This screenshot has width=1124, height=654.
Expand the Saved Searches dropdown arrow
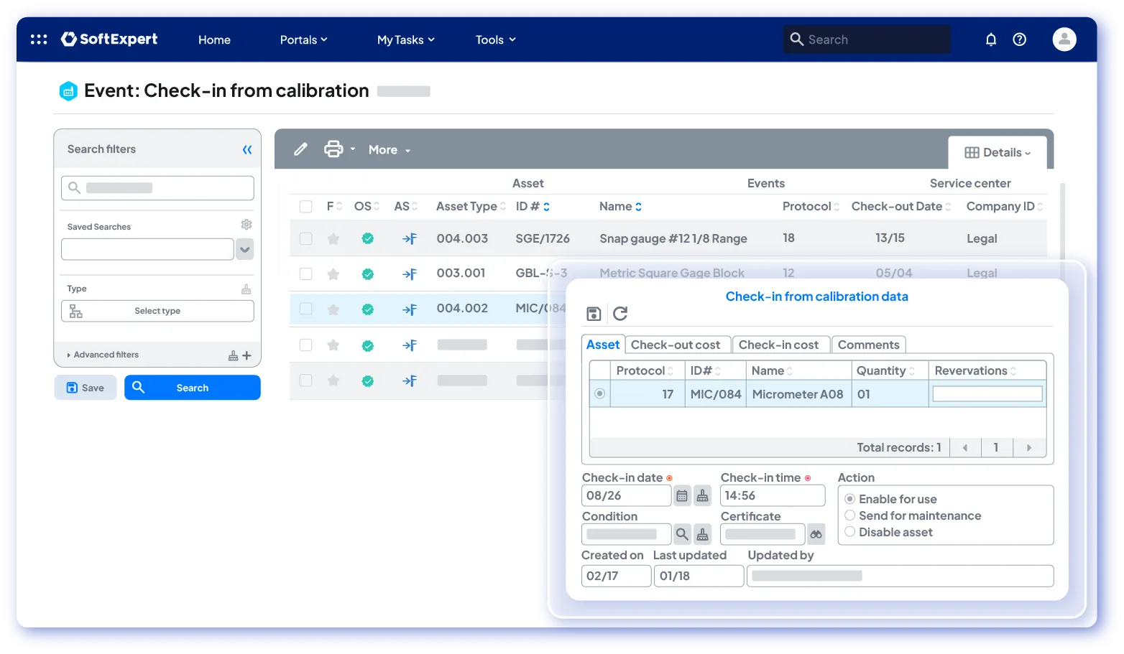tap(245, 250)
